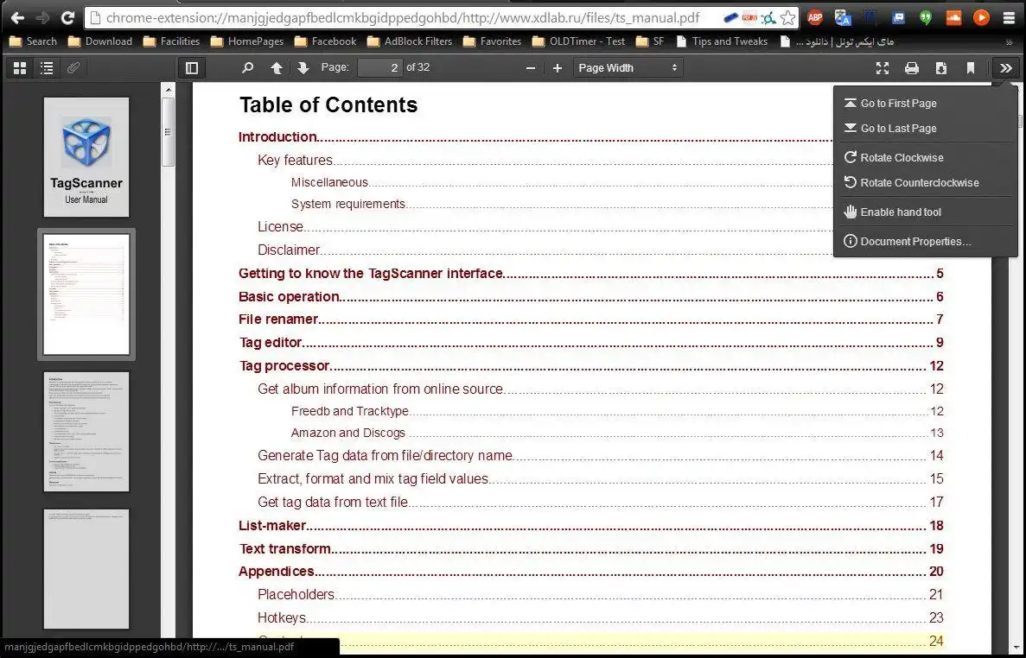
Task: Jump to the Tag processor section
Action: [x=284, y=366]
